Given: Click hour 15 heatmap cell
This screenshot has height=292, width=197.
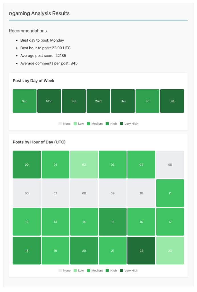Looking at the screenshot, I should click(x=113, y=222).
